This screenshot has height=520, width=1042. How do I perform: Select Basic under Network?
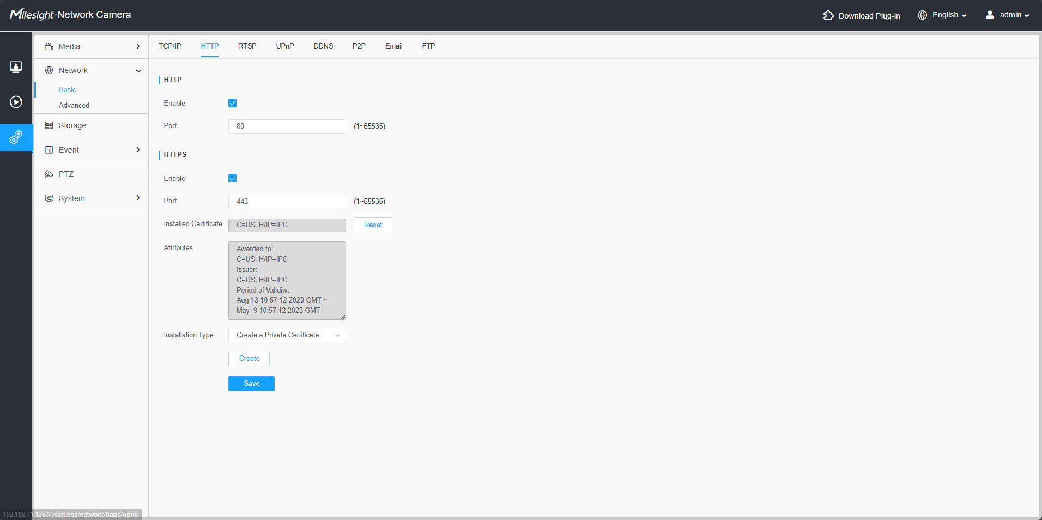[x=68, y=89]
